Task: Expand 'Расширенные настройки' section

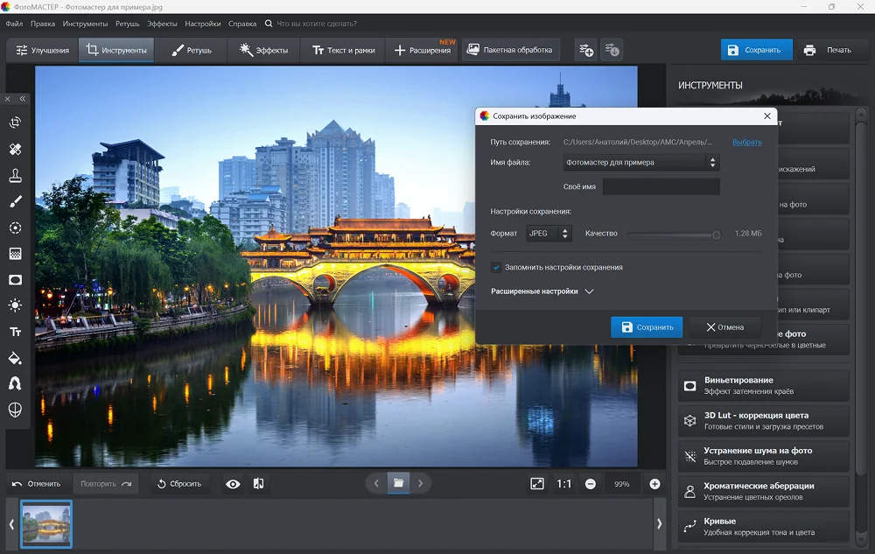Action: click(x=542, y=291)
